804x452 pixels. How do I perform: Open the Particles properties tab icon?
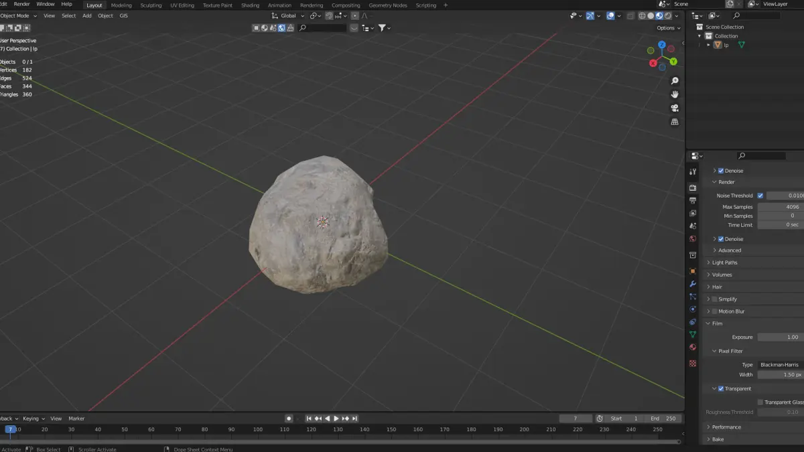tap(693, 297)
